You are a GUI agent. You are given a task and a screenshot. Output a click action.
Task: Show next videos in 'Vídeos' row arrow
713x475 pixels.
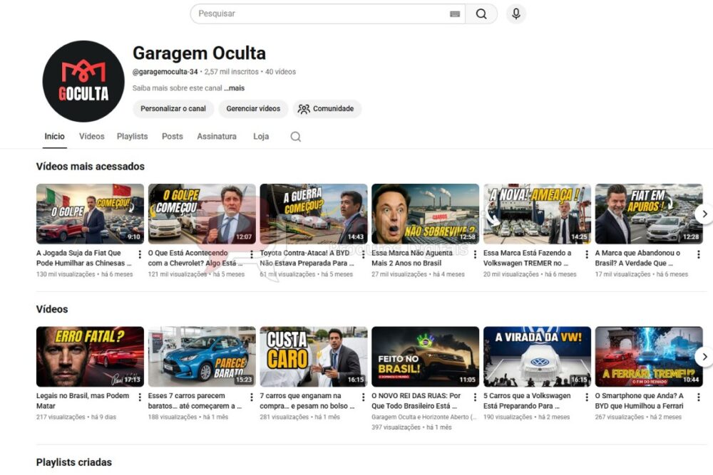click(704, 357)
